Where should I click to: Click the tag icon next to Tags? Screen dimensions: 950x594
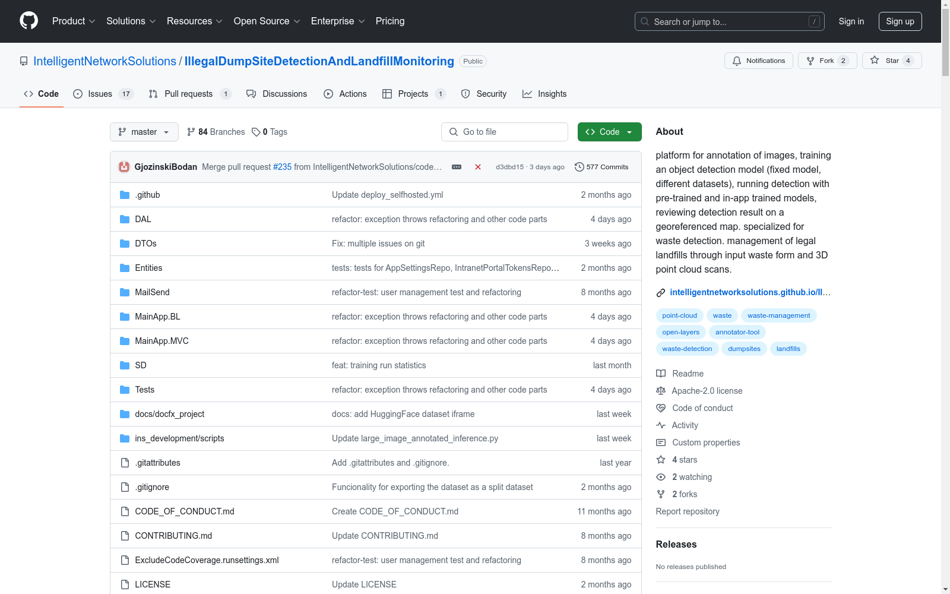point(256,132)
